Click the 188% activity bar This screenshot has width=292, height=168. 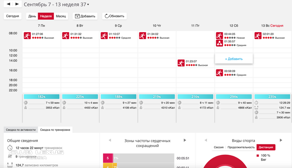(118, 97)
